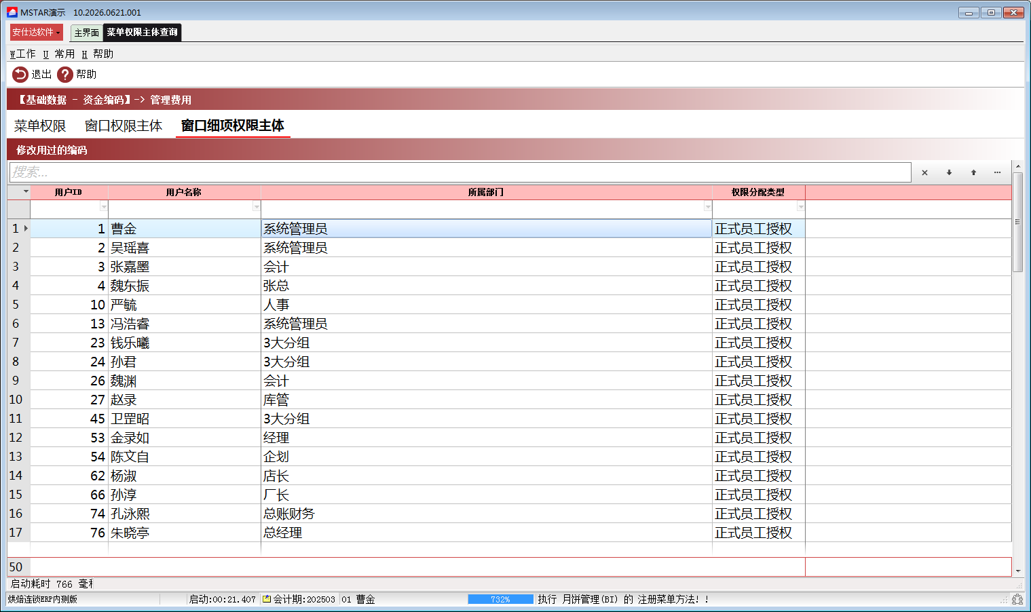Switch to the 主界面 tab
The image size is (1031, 612).
coord(87,33)
